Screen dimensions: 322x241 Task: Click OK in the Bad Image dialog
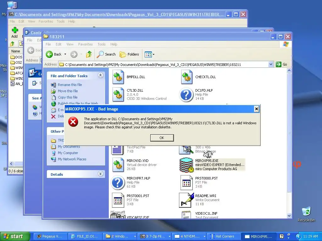tap(162, 138)
